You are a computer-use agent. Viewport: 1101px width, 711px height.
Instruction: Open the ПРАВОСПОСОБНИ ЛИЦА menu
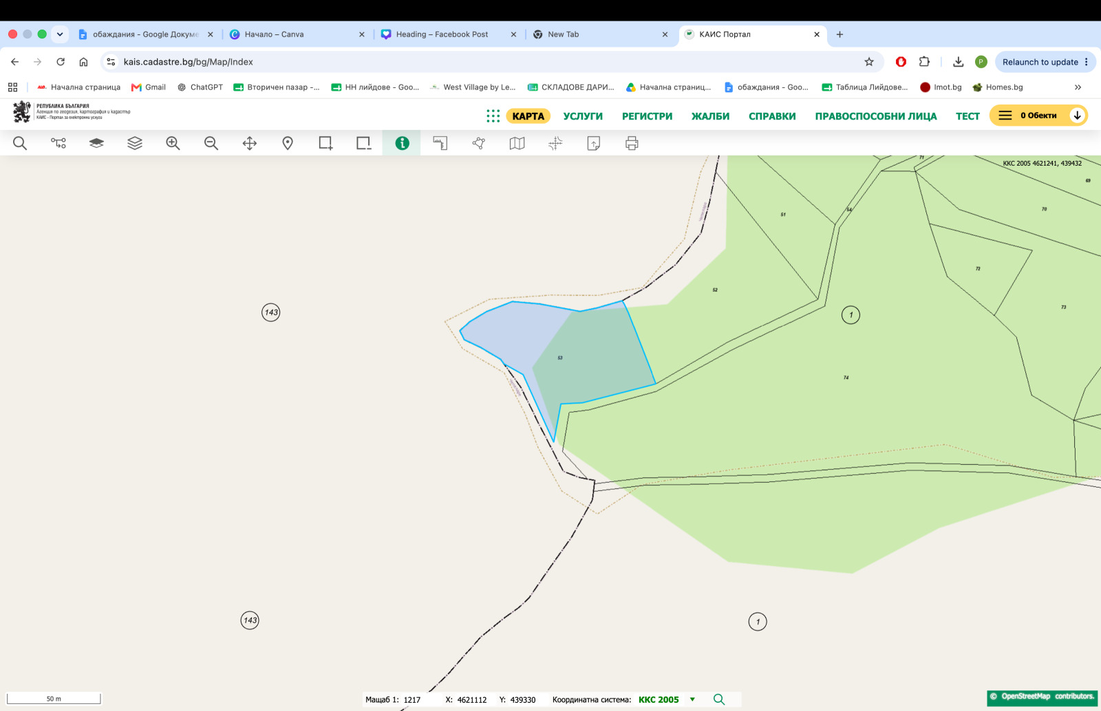876,116
